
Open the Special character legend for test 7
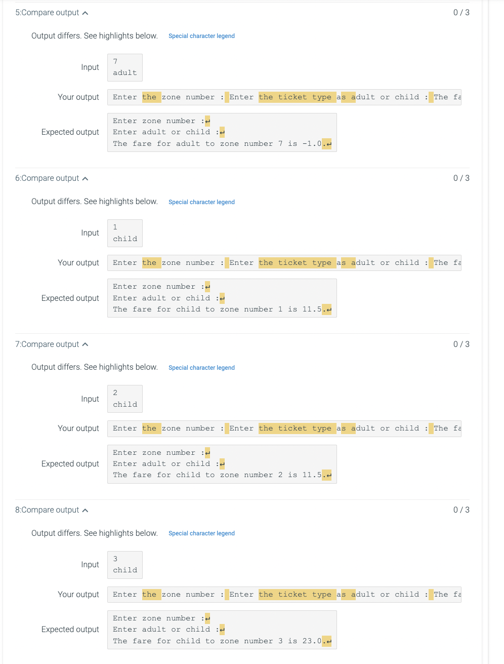(x=201, y=367)
